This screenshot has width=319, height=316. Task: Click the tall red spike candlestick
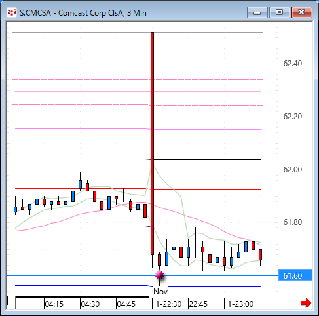coord(152,144)
